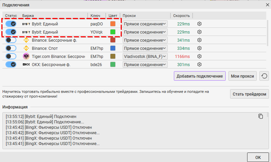The image size is (271, 162).
Task: Click the connections list vertical scrollbar
Action: click(268, 33)
